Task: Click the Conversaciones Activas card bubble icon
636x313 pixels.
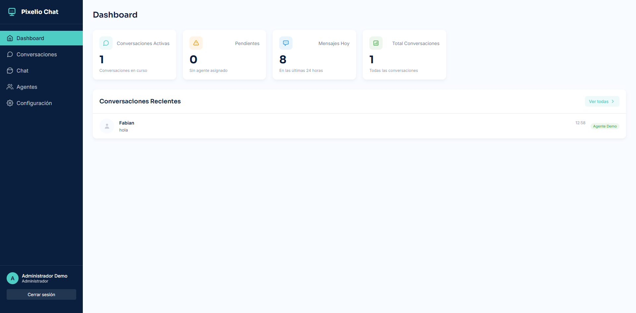Action: pos(106,43)
